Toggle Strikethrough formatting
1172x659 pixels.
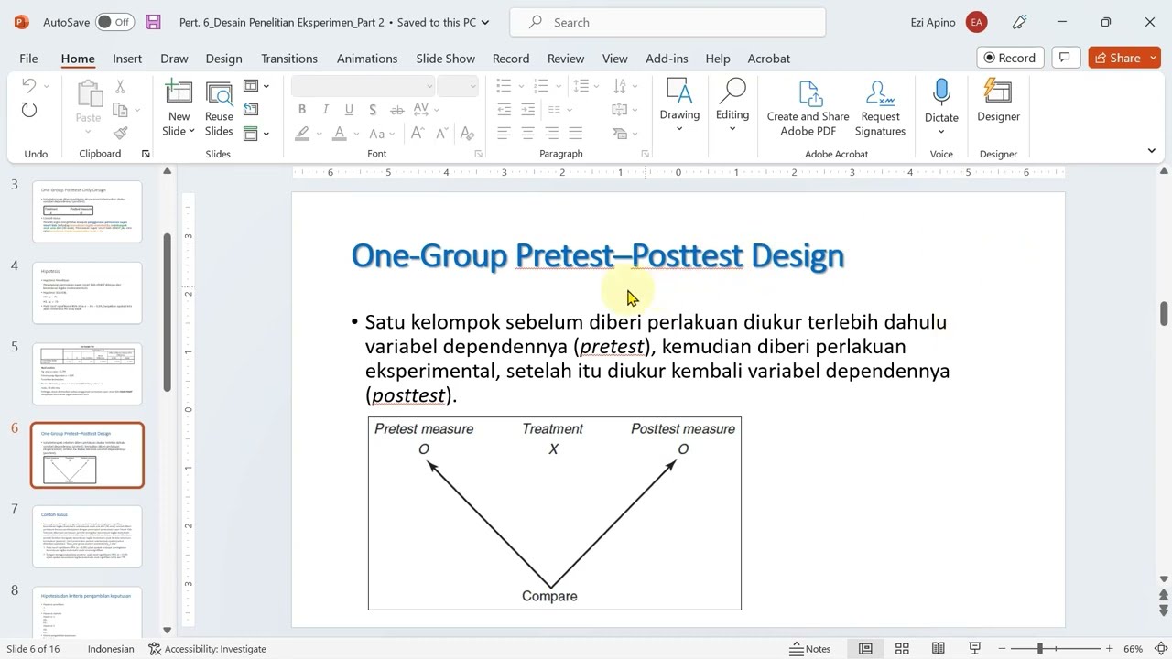[396, 110]
